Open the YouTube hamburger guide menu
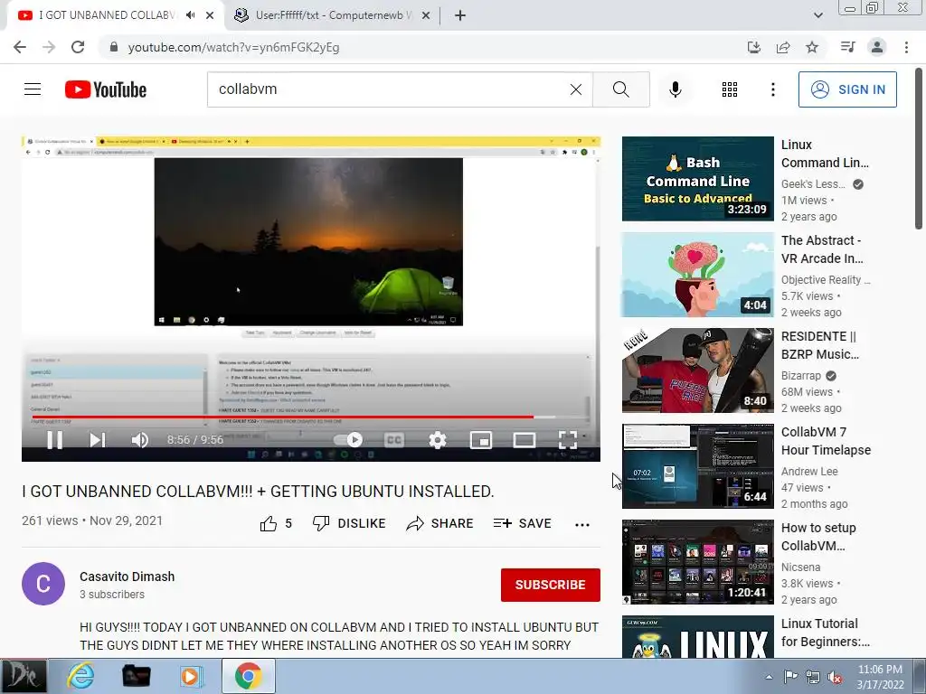926x694 pixels. click(x=33, y=89)
